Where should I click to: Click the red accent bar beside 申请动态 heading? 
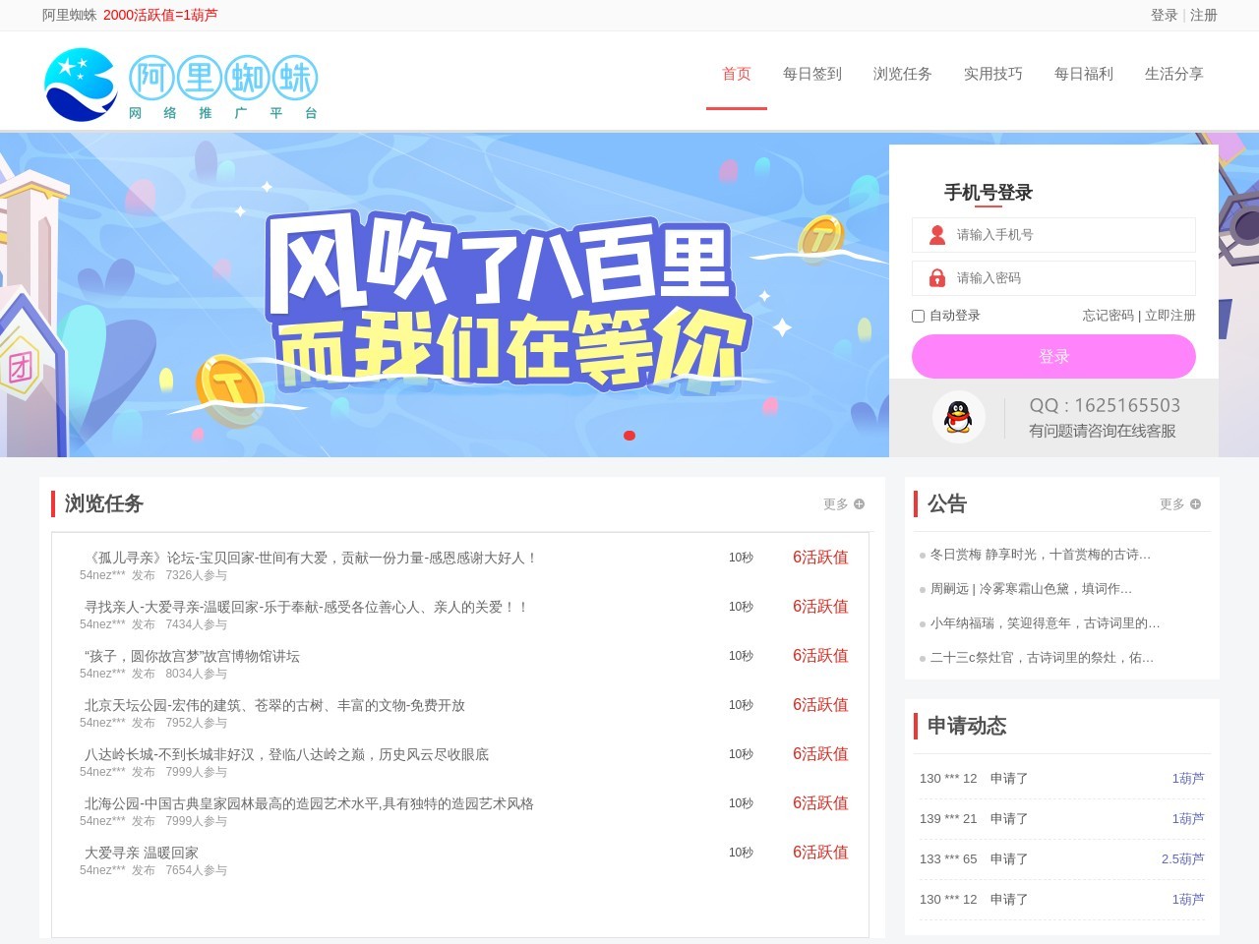point(916,726)
